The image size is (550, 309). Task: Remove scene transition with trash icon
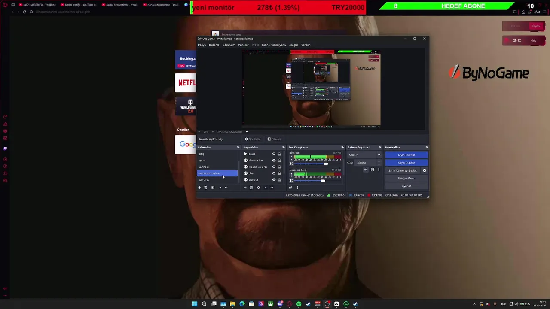372,170
